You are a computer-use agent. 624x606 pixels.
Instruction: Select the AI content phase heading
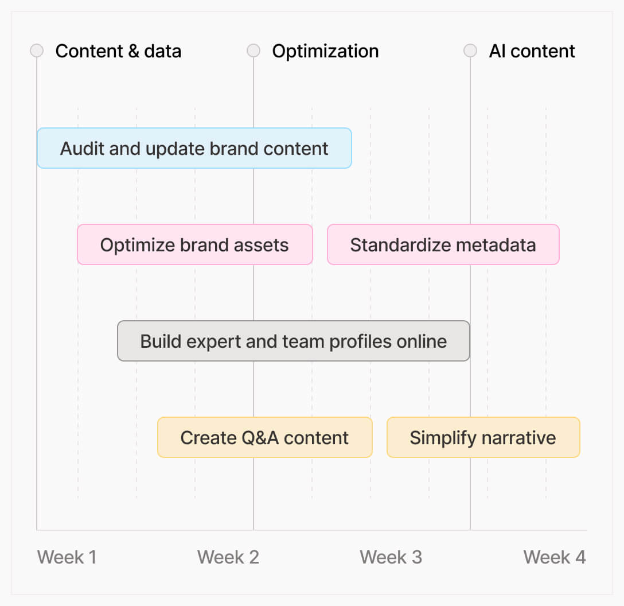point(532,51)
